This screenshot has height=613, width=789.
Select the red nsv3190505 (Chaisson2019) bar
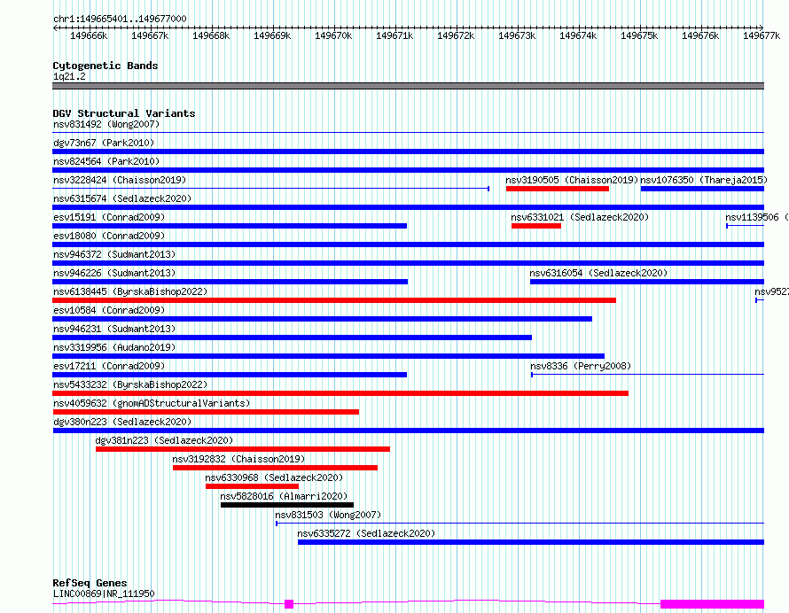pyautogui.click(x=558, y=189)
